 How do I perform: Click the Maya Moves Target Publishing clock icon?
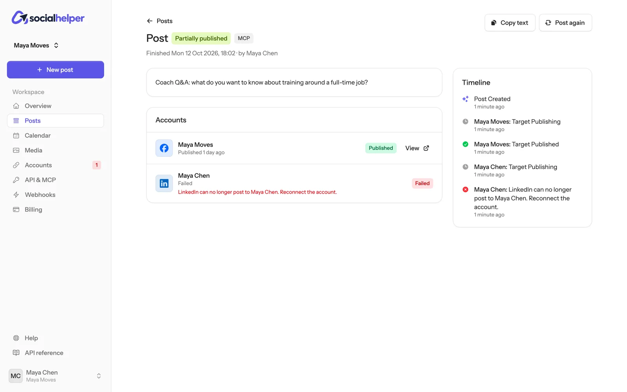[465, 122]
